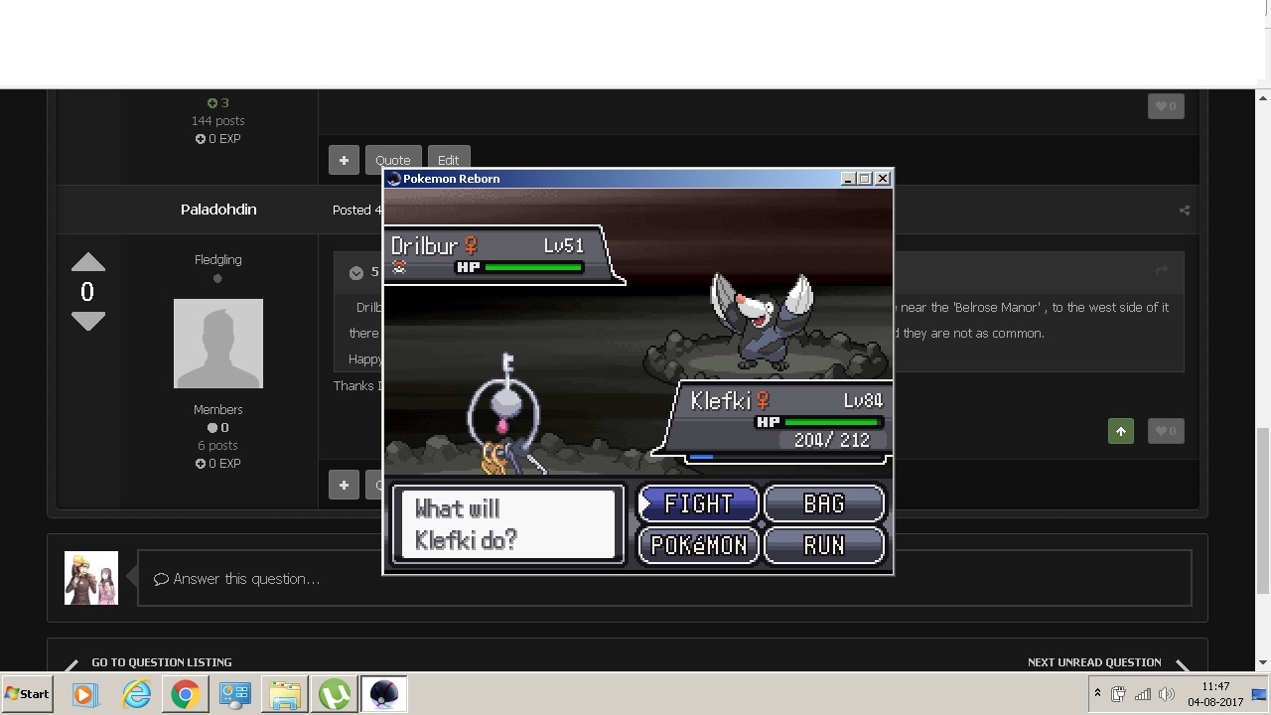
Task: Open the BAG in battle menu
Action: click(x=824, y=504)
